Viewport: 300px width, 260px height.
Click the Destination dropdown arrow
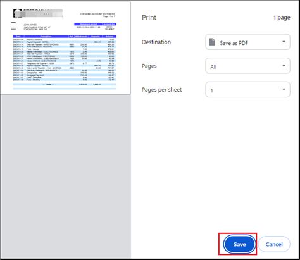(x=284, y=42)
